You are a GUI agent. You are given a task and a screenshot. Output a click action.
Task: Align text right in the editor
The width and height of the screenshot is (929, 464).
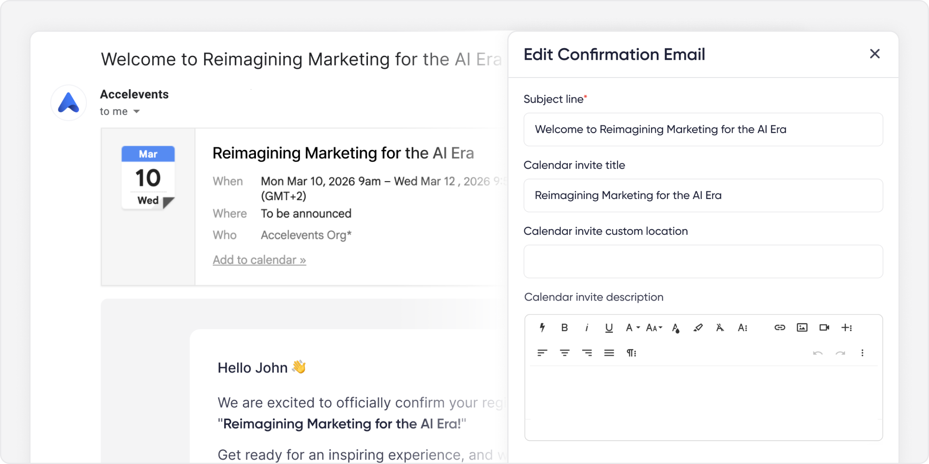[587, 353]
